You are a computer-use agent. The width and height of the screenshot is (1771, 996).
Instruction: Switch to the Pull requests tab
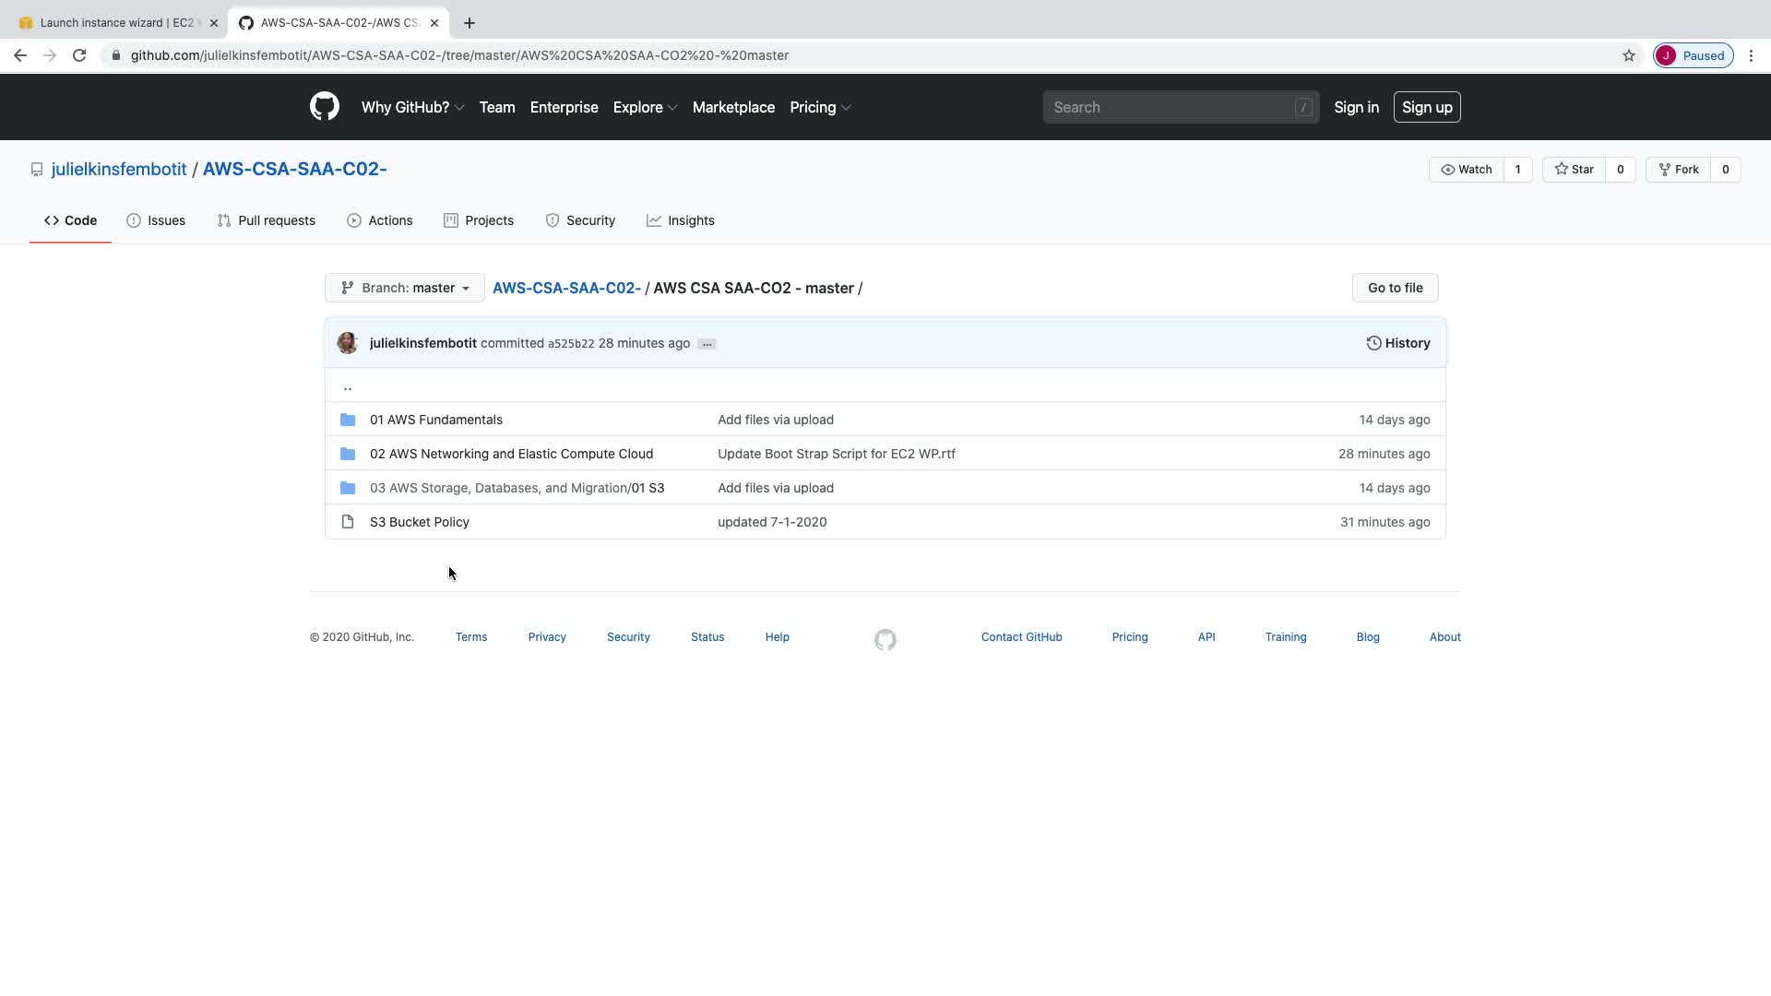(267, 220)
